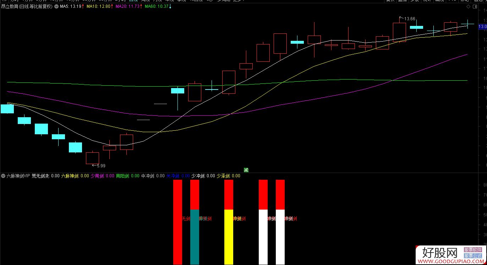This screenshot has height=265, width=487.
Task: Click the green 商阳剑: 0.00 value
Action: coord(128,176)
